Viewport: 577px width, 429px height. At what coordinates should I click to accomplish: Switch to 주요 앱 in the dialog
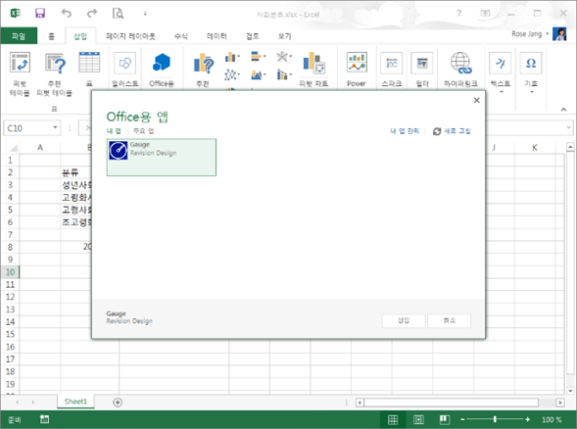[x=143, y=131]
